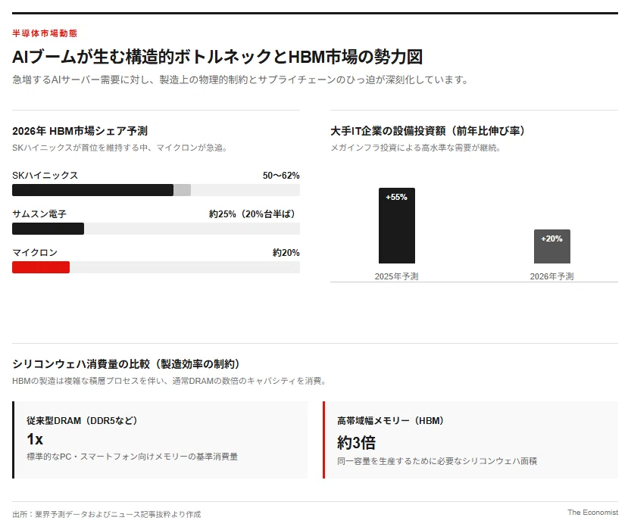Click the サムスン電子 row label

tap(39, 214)
